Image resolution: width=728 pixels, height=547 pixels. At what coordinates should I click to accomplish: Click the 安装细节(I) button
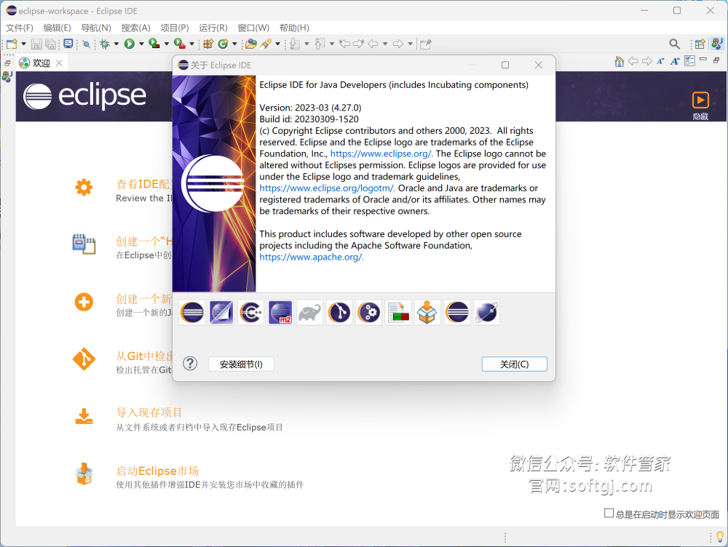(241, 364)
